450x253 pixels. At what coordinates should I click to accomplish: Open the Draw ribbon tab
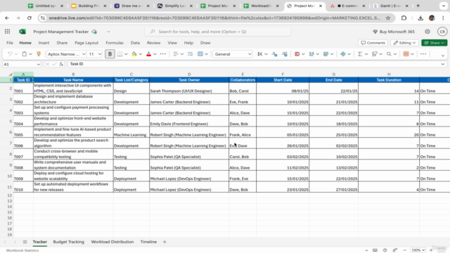tap(205, 43)
